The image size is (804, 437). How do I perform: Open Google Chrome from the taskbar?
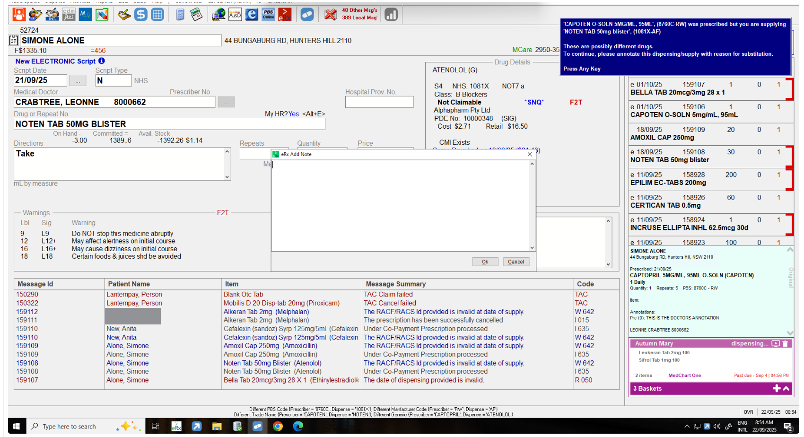(x=278, y=427)
